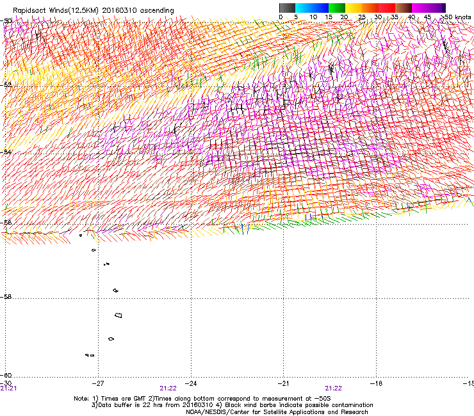Click the '0' legend scale label

(281, 17)
